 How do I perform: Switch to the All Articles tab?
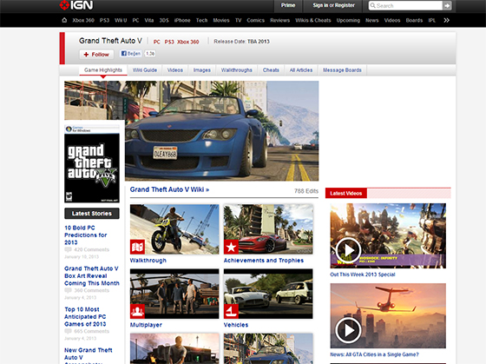coord(301,70)
